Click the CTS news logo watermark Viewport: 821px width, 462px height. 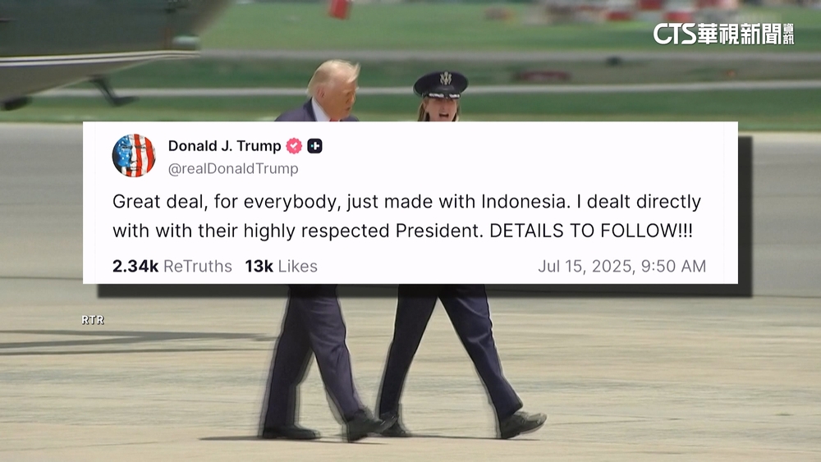coord(723,34)
